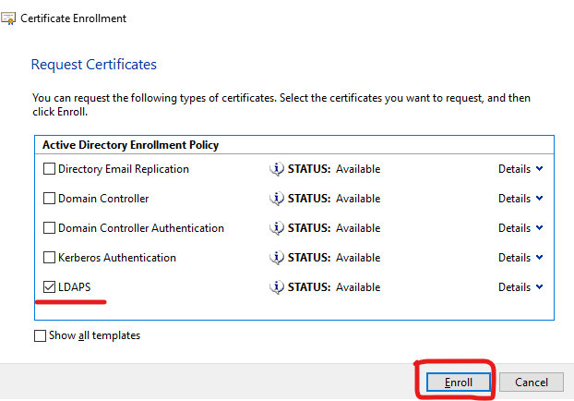Click the info icon for Directory Email Replication
Screen dimensions: 574x401
[275, 169]
